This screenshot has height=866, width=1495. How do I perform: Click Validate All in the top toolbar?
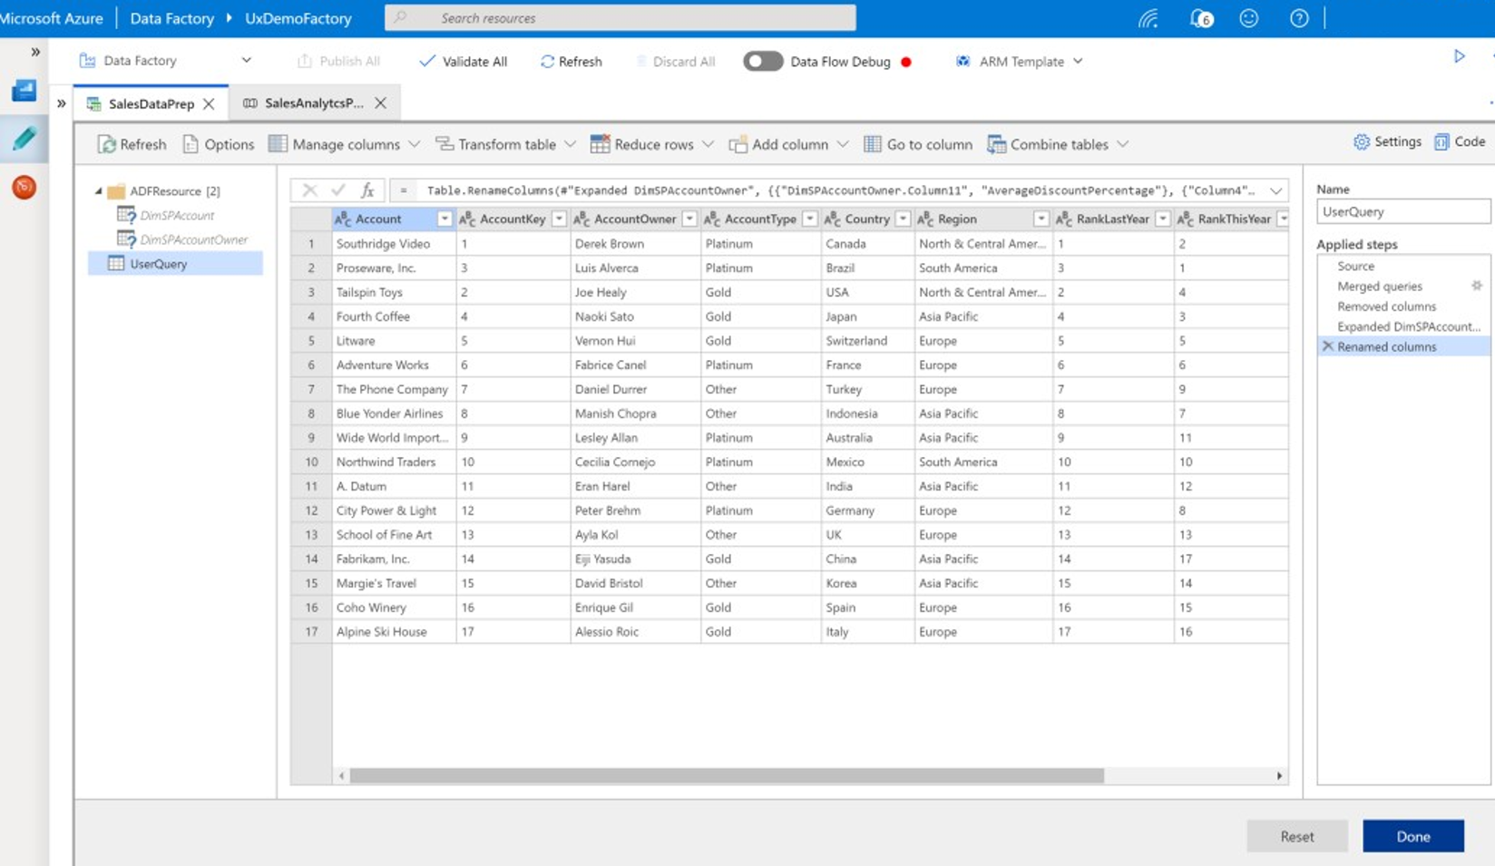463,62
